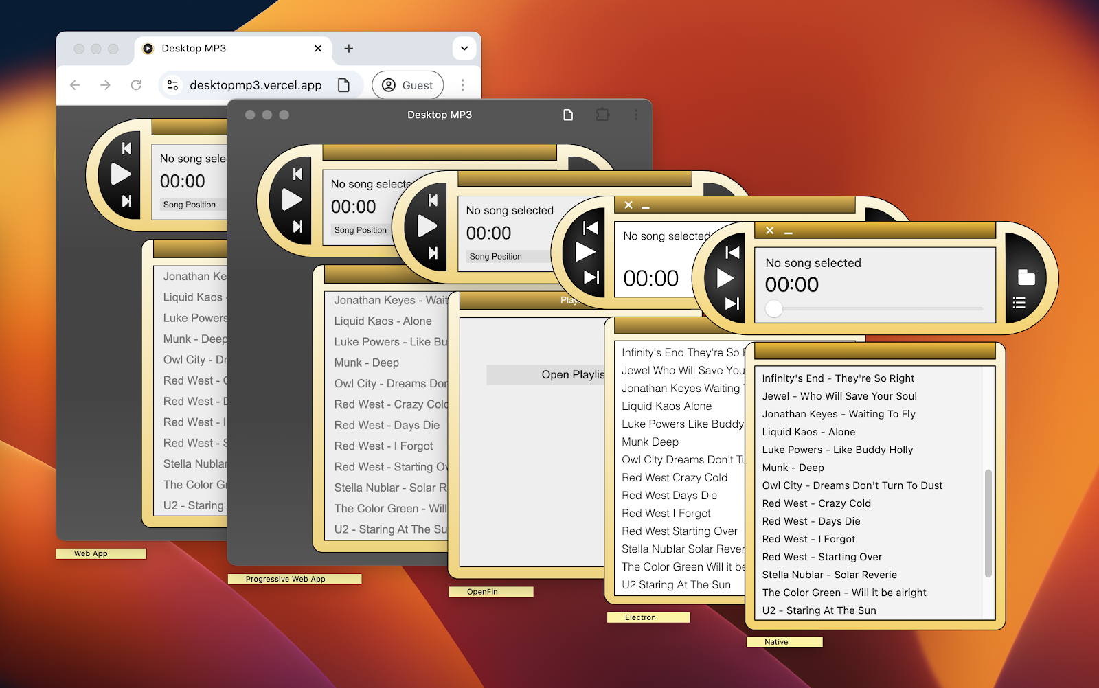This screenshot has height=688, width=1099.
Task: Open the tab search chevron next to the tabs
Action: 464,48
